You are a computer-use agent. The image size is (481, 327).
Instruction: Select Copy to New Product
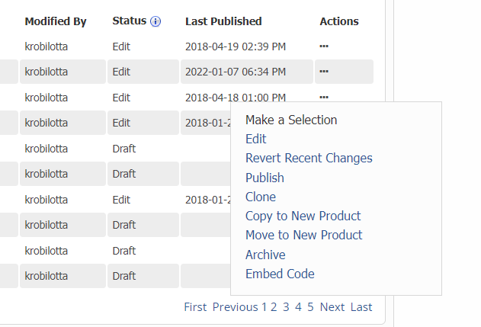coord(303,216)
